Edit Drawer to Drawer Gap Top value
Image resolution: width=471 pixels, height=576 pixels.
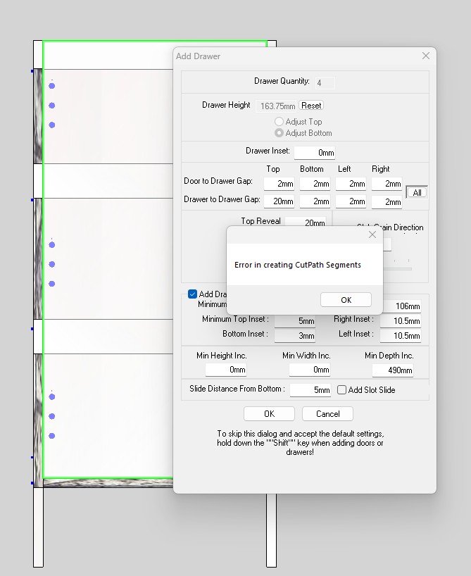279,202
